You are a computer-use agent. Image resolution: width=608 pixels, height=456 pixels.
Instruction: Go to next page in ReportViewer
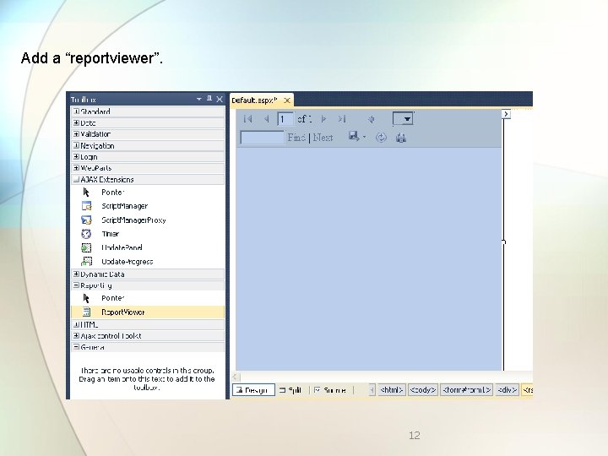pos(323,119)
